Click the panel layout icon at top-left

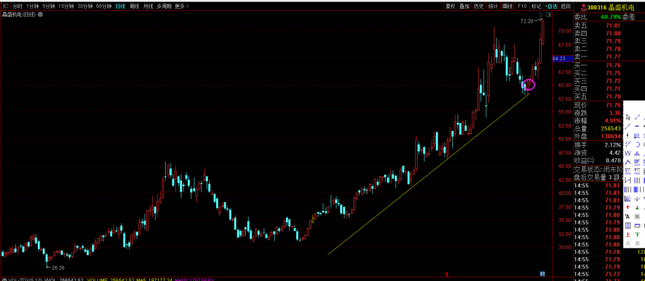[x=6, y=6]
